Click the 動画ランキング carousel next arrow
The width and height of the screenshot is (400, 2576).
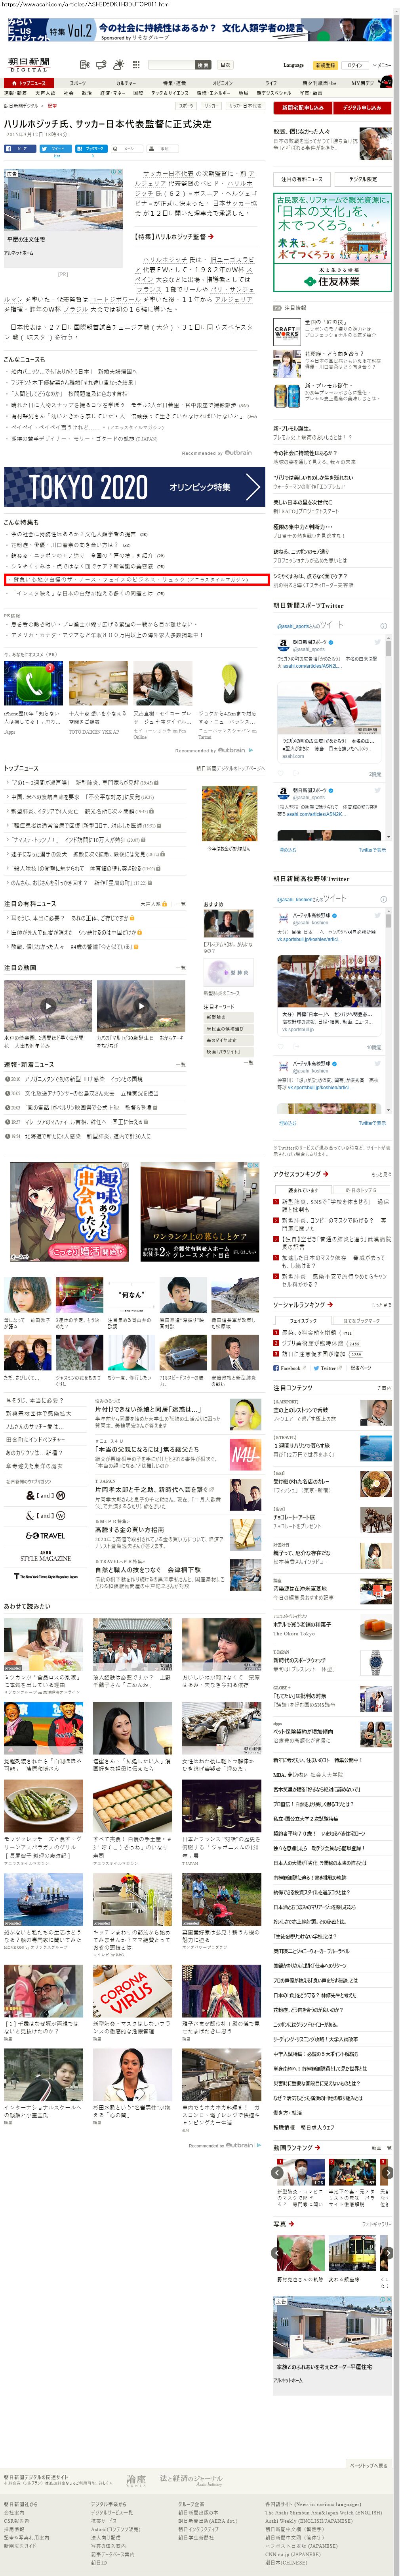(x=386, y=2172)
